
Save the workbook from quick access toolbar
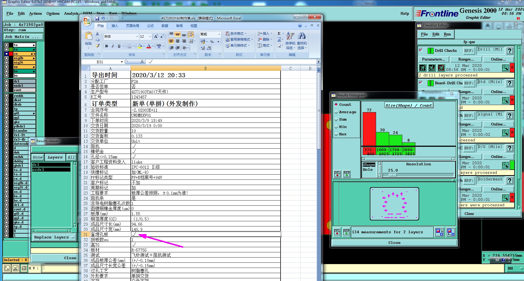click(97, 18)
